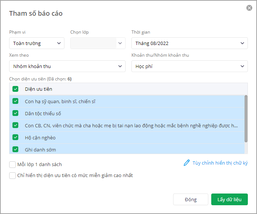Open the Học phí khoản thu dropdown
This screenshot has width=257, height=214.
tap(190, 66)
